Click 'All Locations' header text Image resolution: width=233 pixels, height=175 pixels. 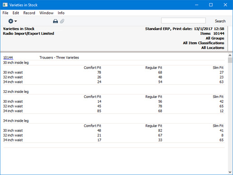(x=213, y=48)
